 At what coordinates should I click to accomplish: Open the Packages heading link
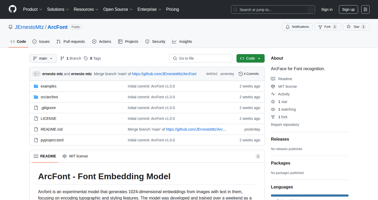point(281,163)
